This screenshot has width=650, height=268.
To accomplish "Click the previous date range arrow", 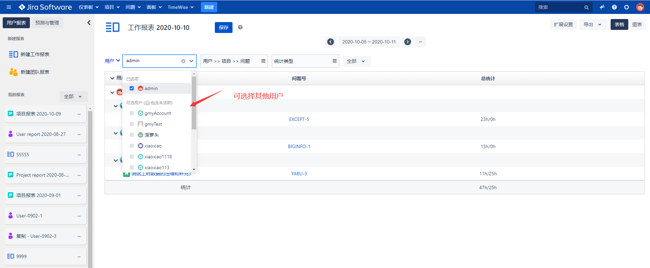I will [x=330, y=42].
